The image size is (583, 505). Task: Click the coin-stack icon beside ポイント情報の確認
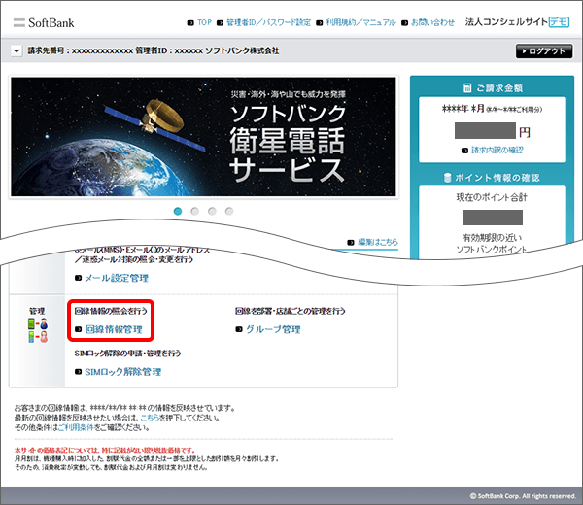coord(448,177)
